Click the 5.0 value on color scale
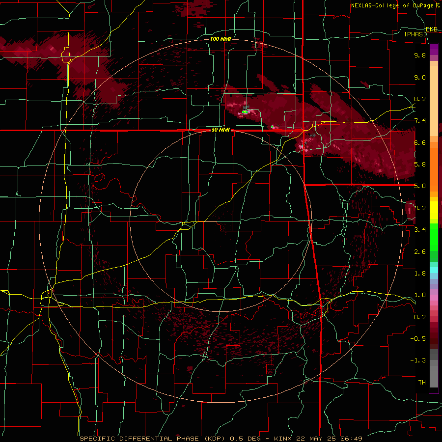Image resolution: width=442 pixels, height=442 pixels. tap(420, 186)
